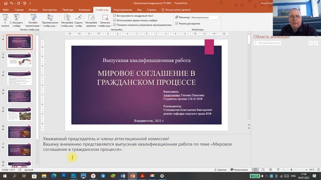Open the Файл menu
Screen dimensions: 321x180
click(x=6, y=9)
